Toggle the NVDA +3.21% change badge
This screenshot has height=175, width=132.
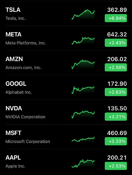[116, 117]
